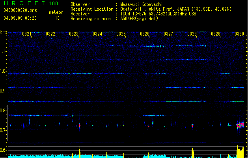Click the wide yellow power burst at 0330
This screenshot has width=248, height=158.
pos(240,152)
